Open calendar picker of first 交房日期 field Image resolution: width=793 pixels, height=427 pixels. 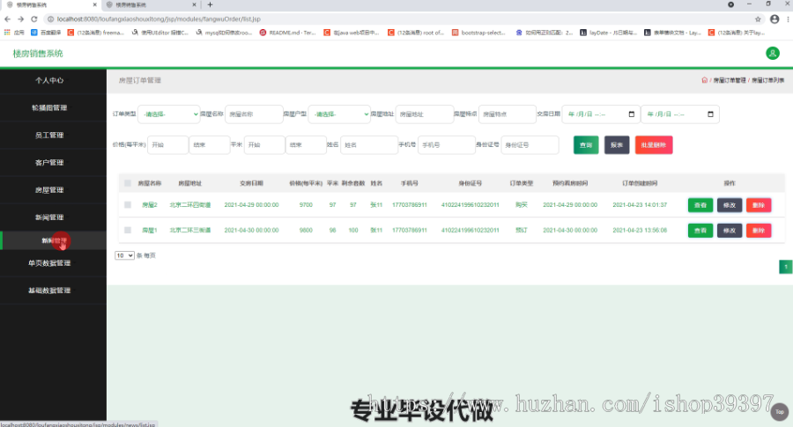coord(631,114)
